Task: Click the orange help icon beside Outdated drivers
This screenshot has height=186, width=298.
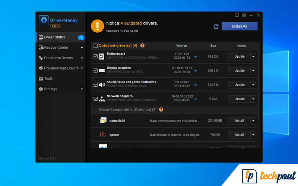Action: click(x=142, y=45)
